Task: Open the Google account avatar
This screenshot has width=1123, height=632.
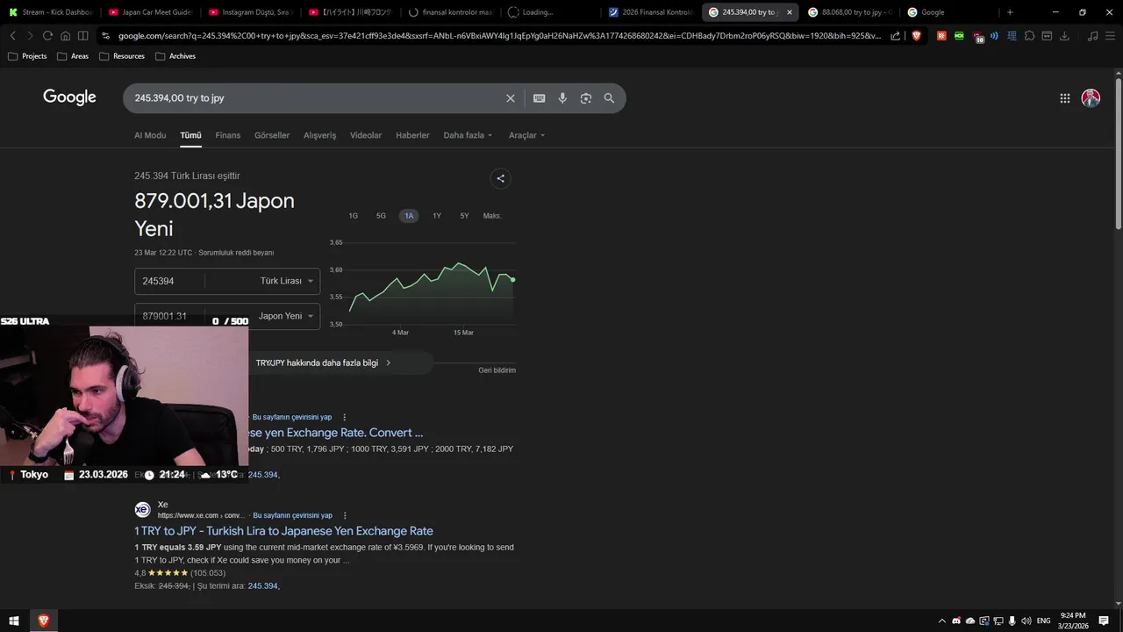Action: pyautogui.click(x=1091, y=98)
